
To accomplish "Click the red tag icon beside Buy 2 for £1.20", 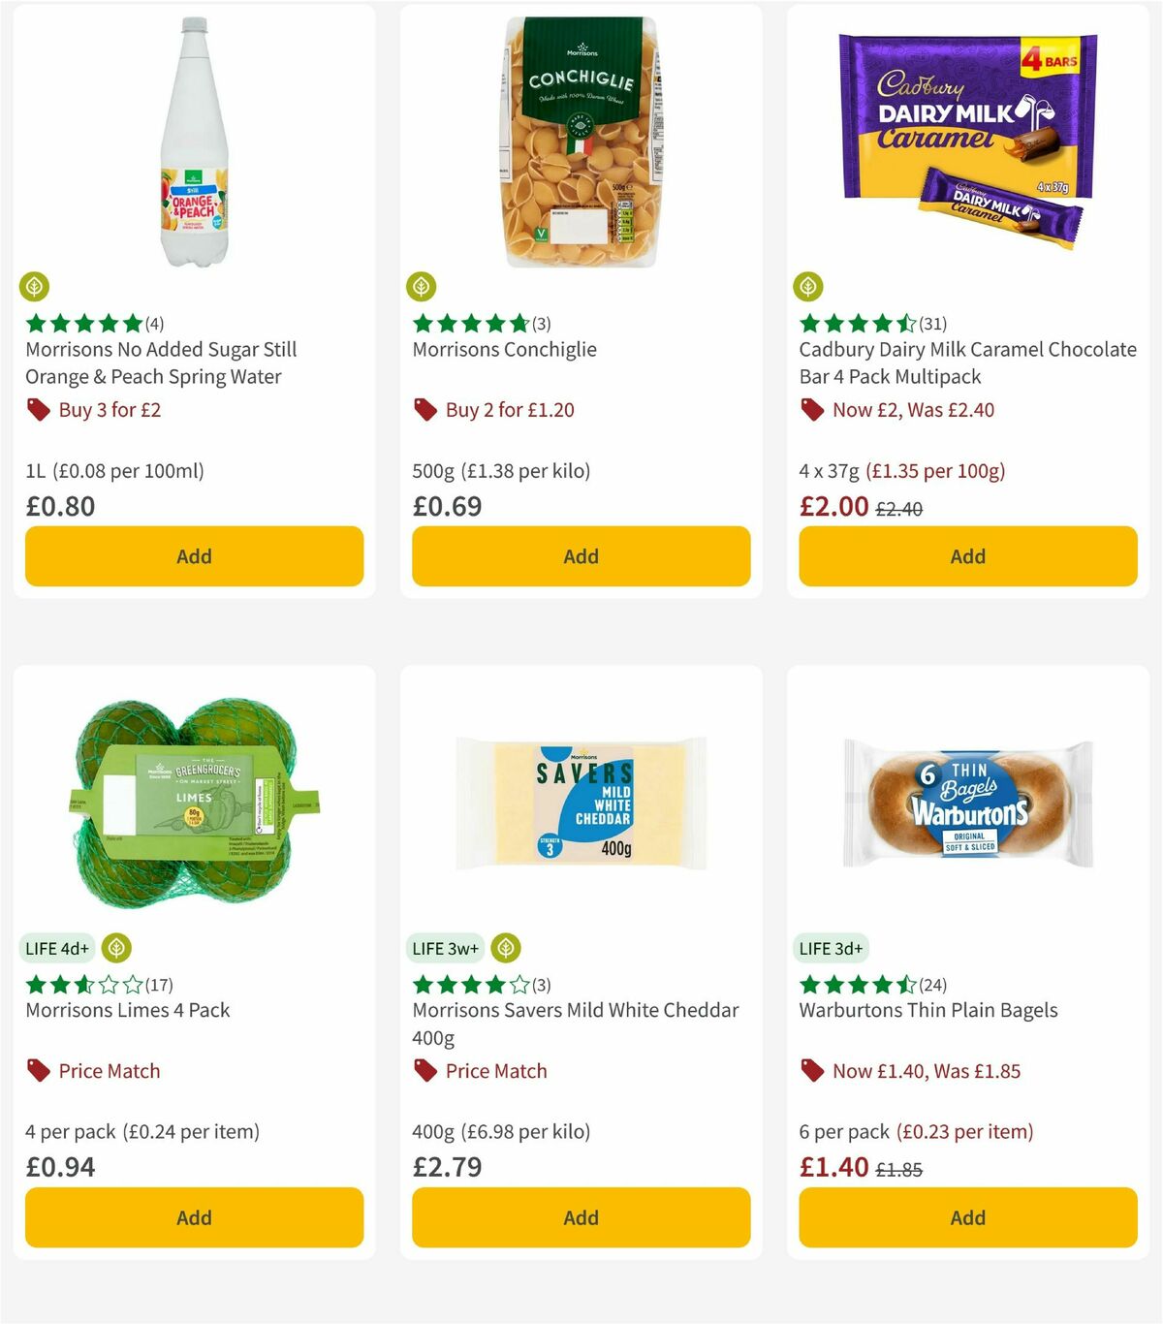I will pyautogui.click(x=424, y=410).
